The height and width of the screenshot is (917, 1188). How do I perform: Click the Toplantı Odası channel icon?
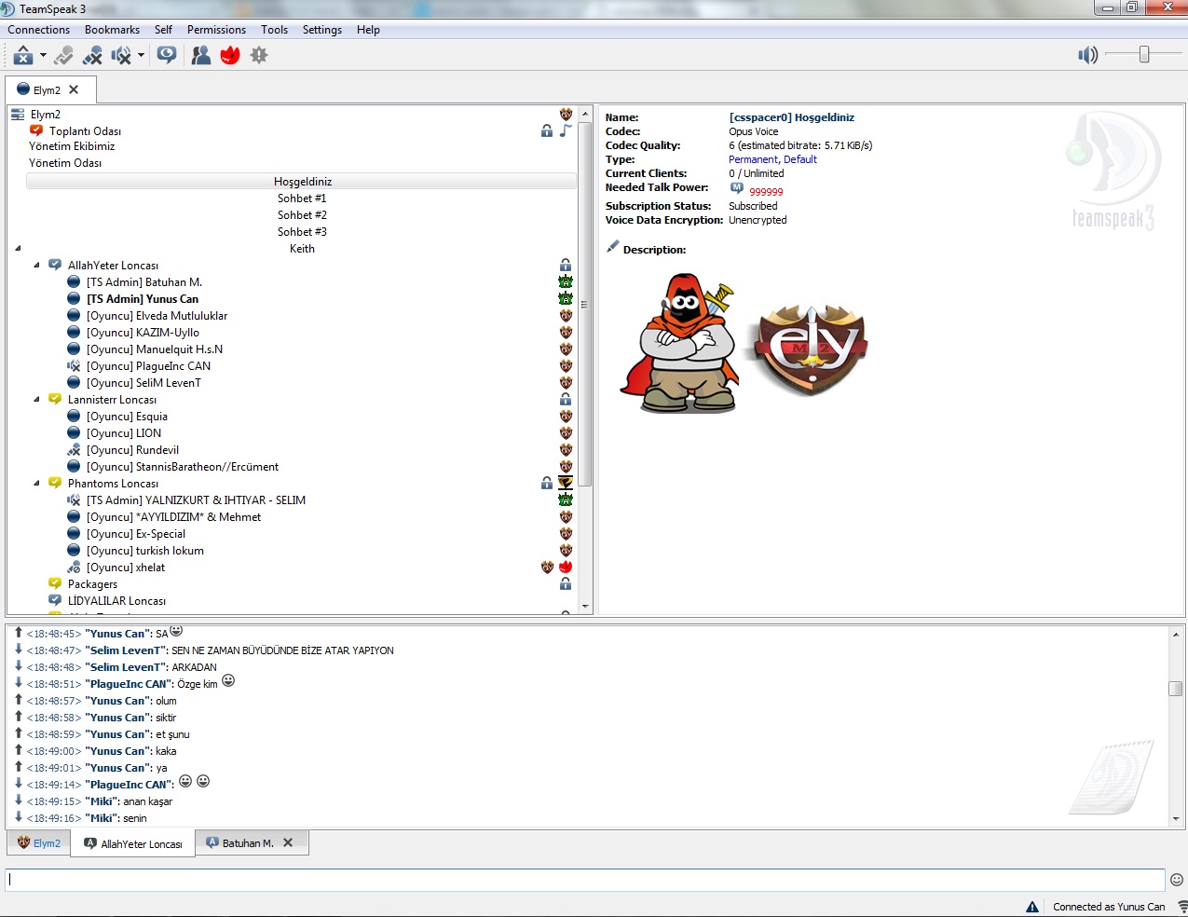tap(36, 131)
